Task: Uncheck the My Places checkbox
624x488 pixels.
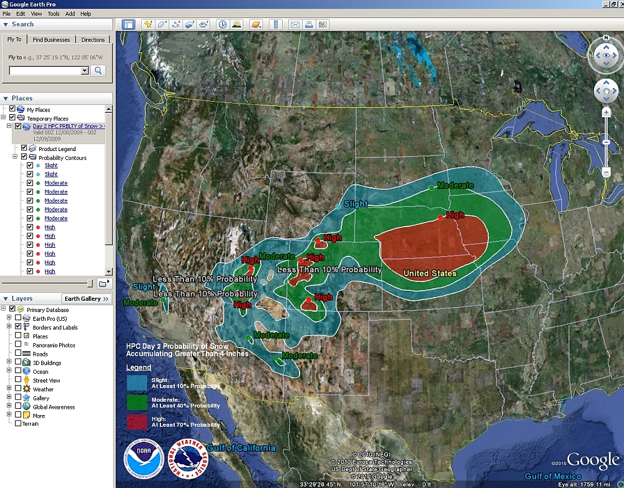Action: point(12,109)
